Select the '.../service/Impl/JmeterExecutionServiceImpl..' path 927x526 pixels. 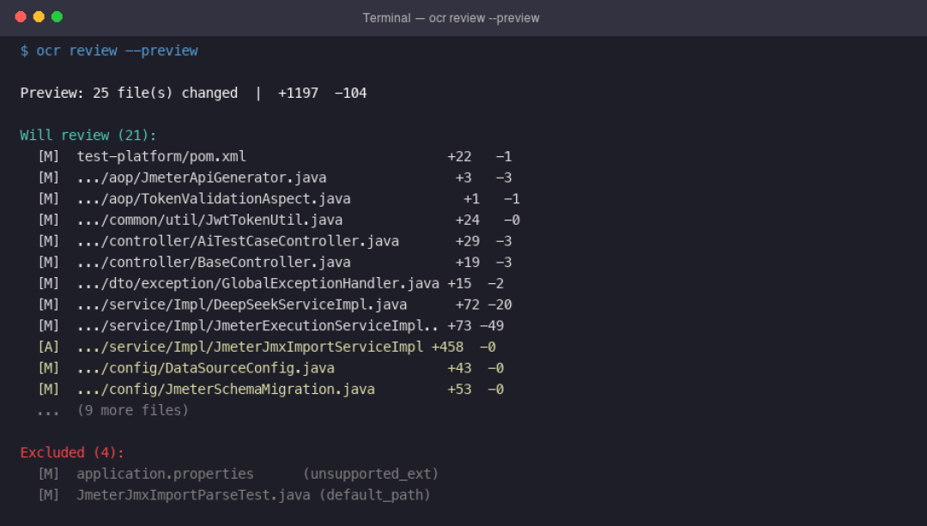(257, 326)
